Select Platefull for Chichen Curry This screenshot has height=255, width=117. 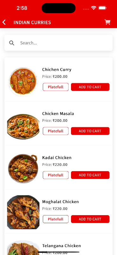pos(56,87)
